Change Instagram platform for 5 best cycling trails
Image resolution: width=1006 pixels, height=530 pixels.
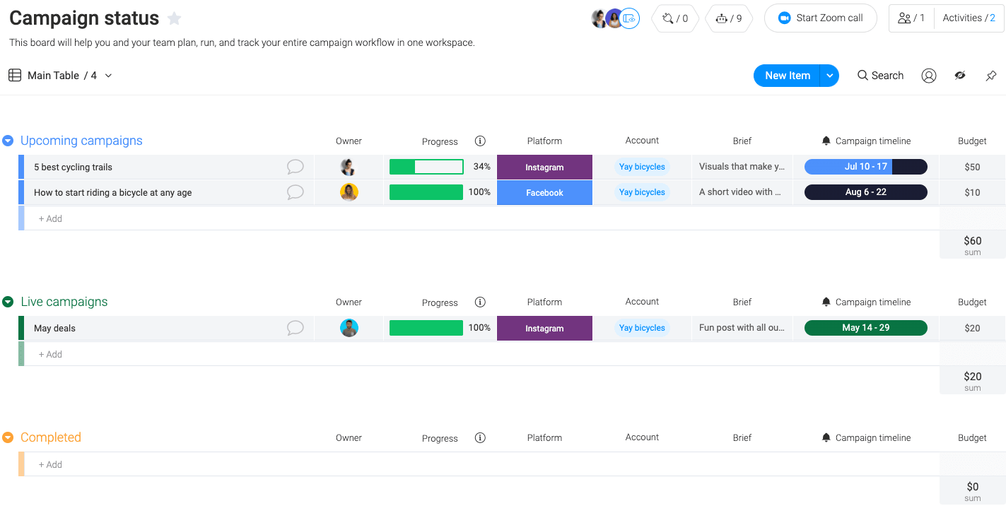(544, 167)
